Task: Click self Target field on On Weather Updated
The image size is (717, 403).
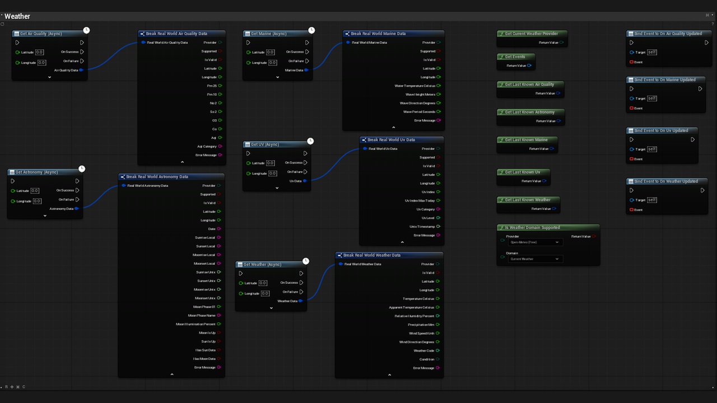Action: tap(652, 200)
